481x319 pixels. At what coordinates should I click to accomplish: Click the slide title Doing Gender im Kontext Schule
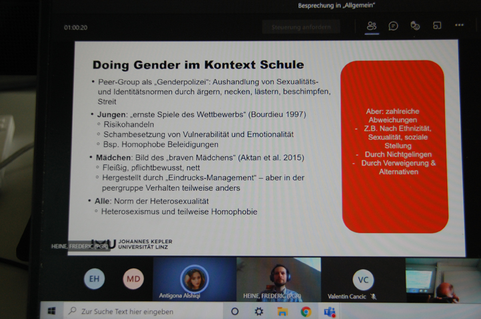point(198,64)
